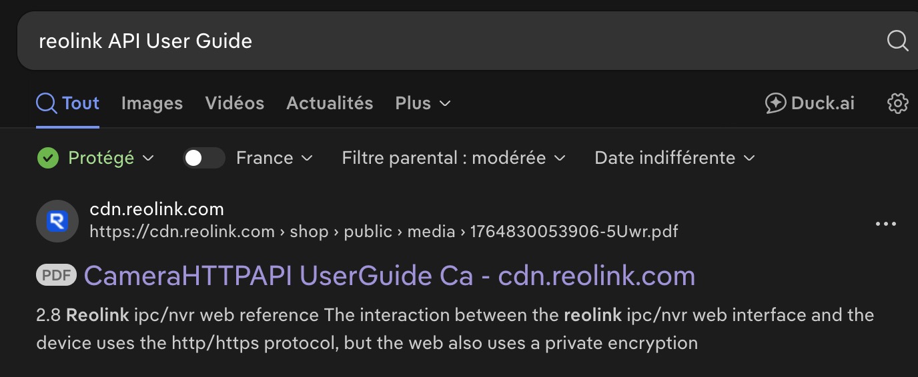The image size is (918, 377).
Task: Switch to the Vidéos tab
Action: [x=235, y=103]
